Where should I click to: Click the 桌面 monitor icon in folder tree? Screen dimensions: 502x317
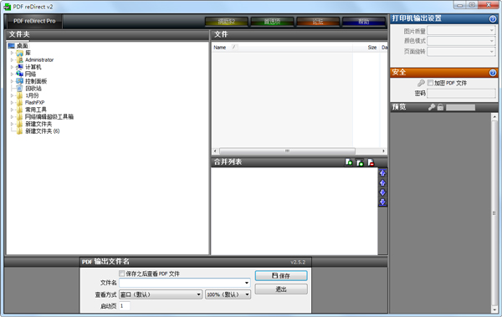[x=12, y=46]
